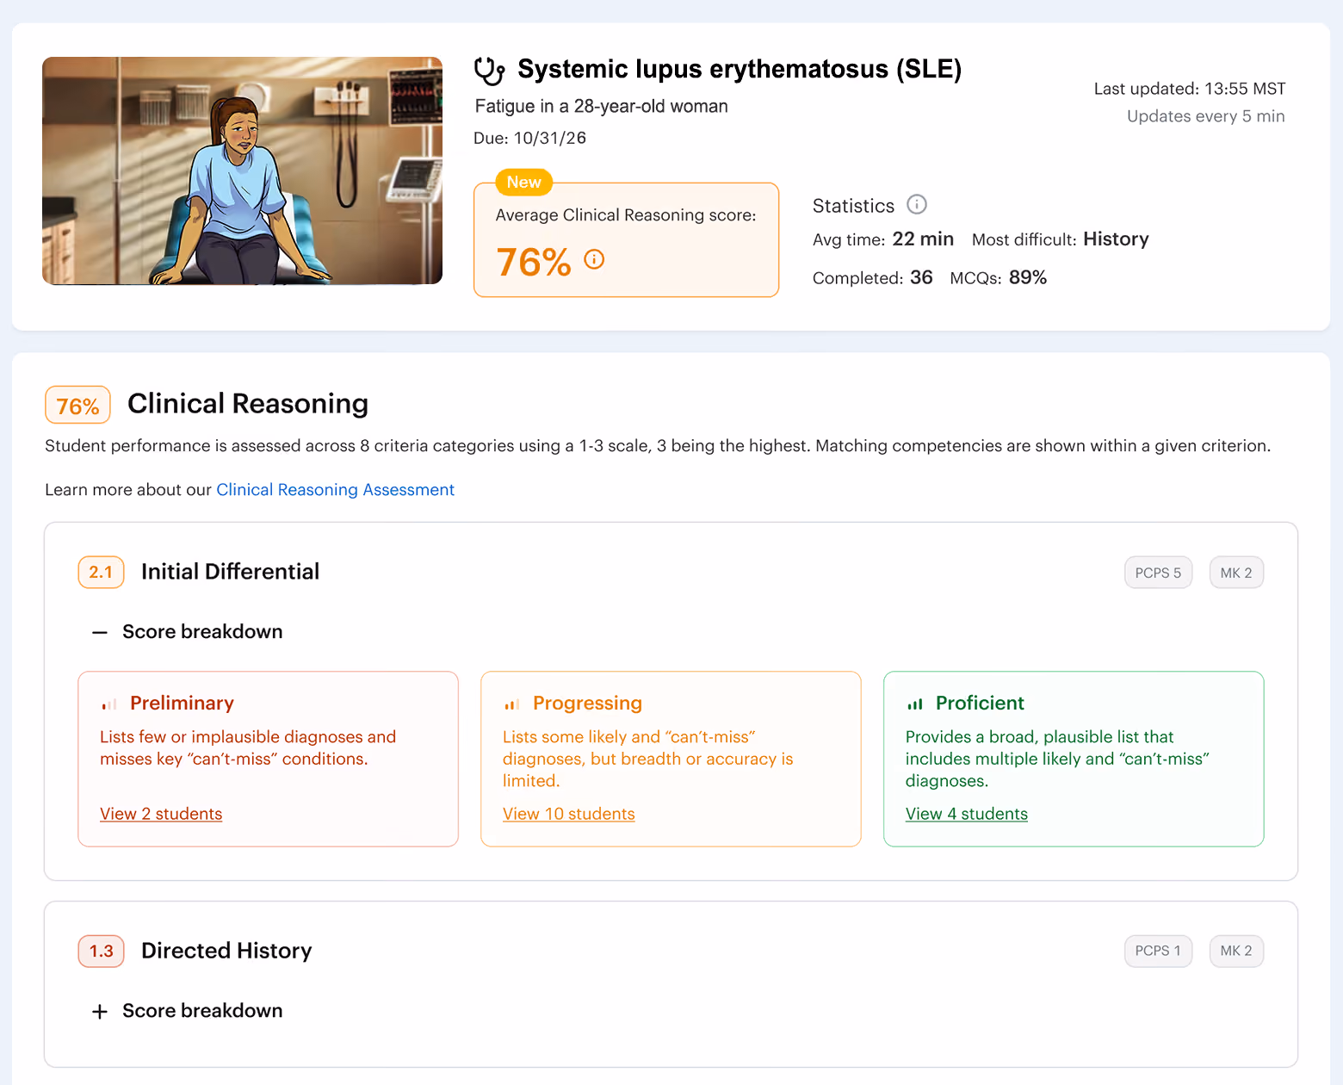Click the large 76% average score
Viewport: 1343px width, 1085px height.
coord(534,262)
